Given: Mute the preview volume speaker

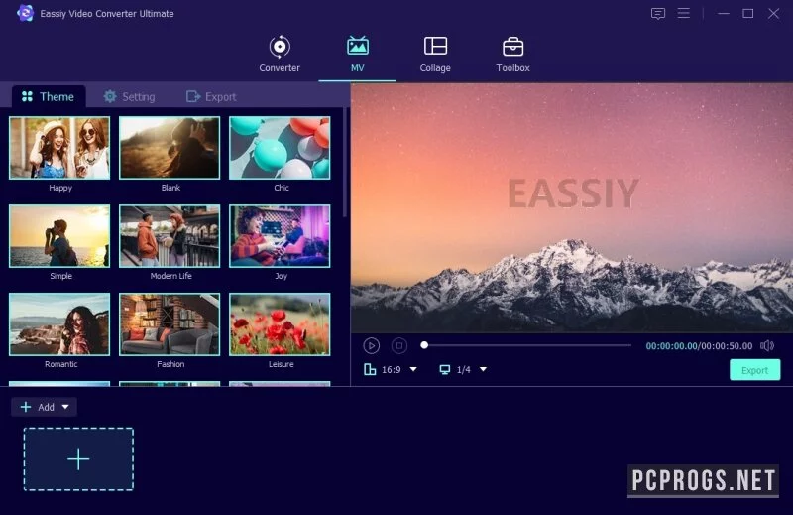Looking at the screenshot, I should coord(767,346).
